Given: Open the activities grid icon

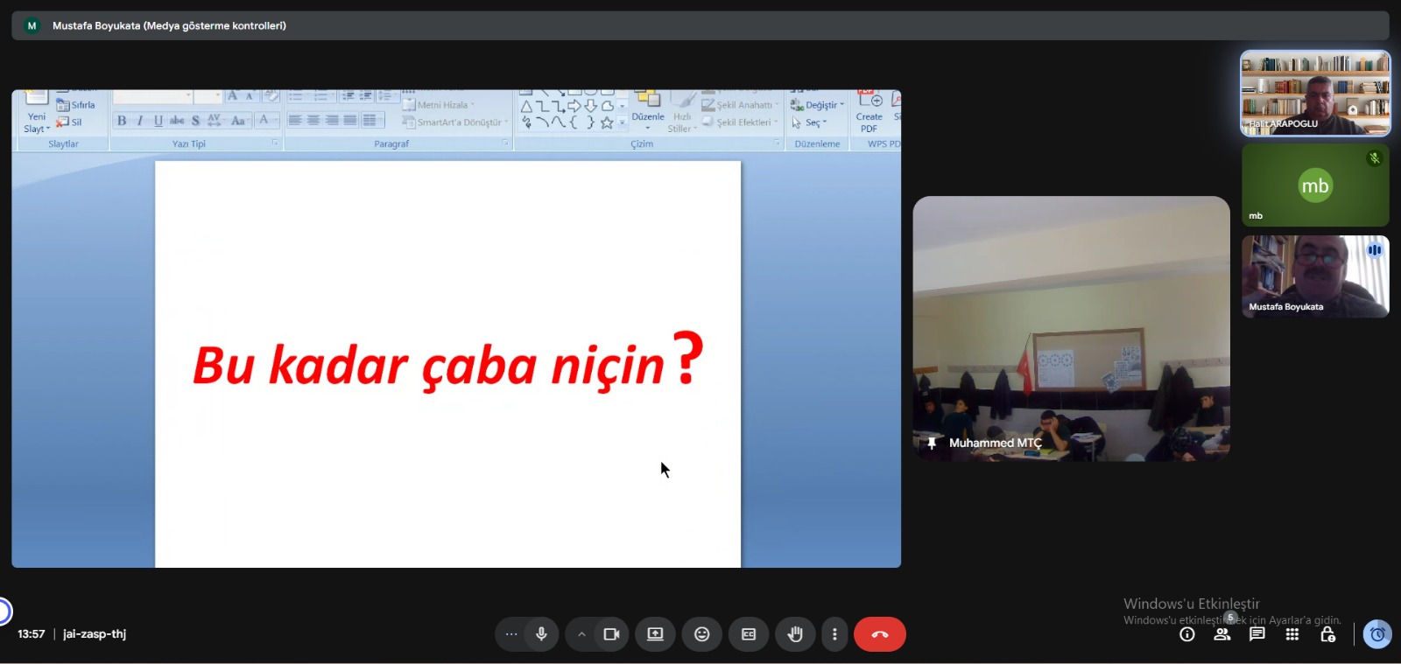Looking at the screenshot, I should (1292, 634).
